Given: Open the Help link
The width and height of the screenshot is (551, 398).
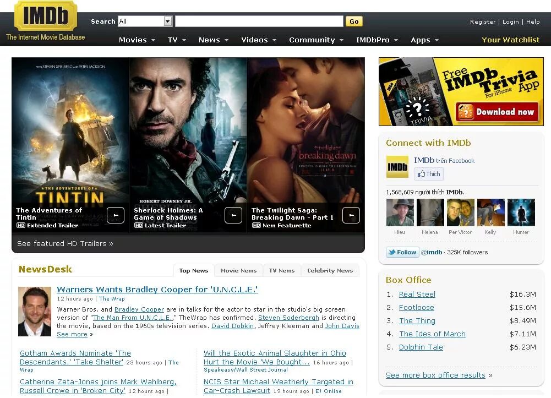Looking at the screenshot, I should click(x=533, y=22).
